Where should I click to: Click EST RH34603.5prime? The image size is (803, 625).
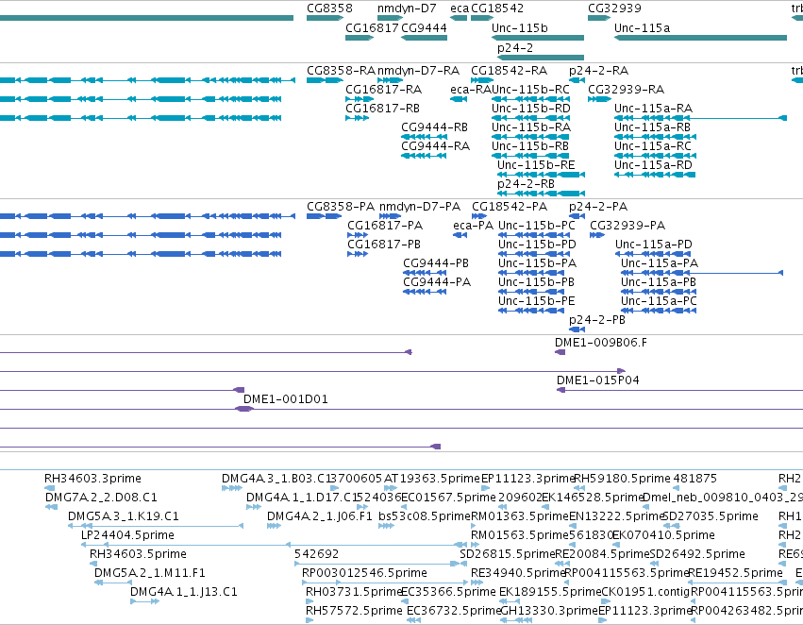tap(92, 564)
